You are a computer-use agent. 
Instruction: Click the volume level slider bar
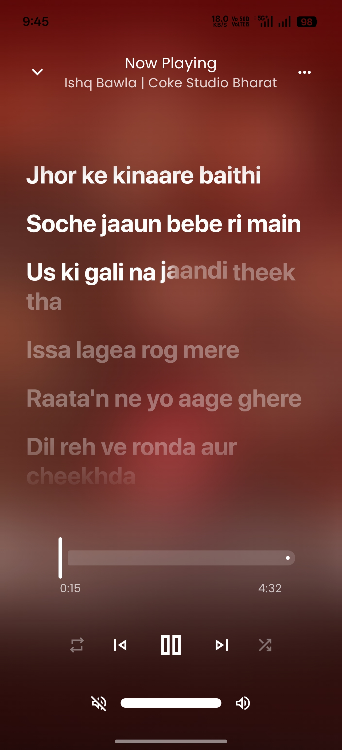[x=171, y=703]
